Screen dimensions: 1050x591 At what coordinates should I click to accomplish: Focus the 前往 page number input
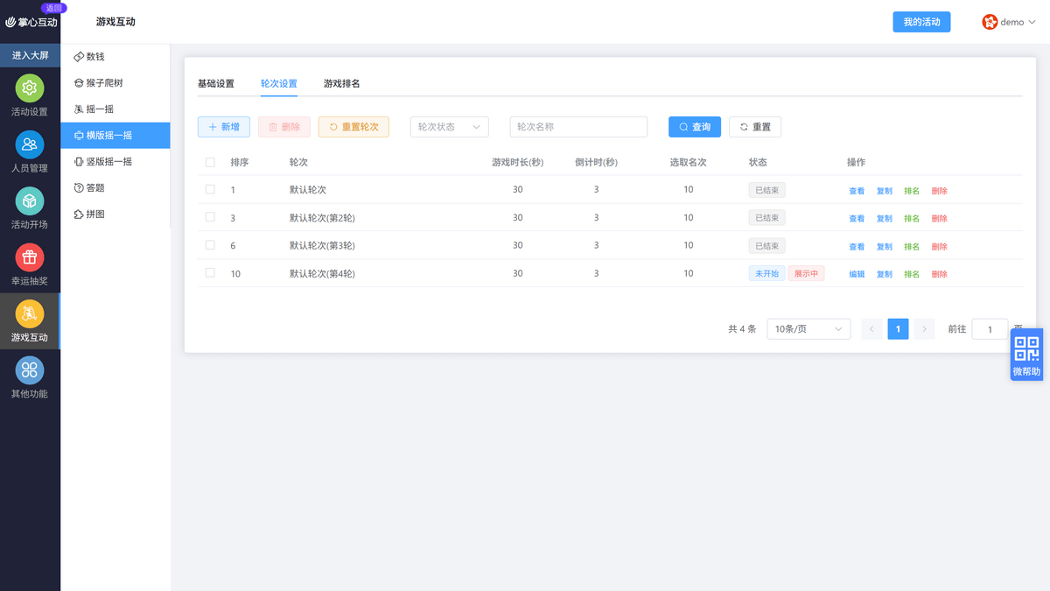[990, 329]
